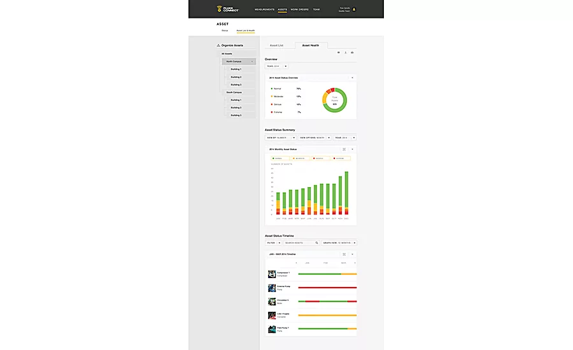
Task: Click the Compressor 1 asset thumbnail
Action: (x=271, y=274)
